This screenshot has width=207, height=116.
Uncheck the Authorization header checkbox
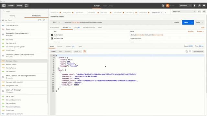coord(52,35)
